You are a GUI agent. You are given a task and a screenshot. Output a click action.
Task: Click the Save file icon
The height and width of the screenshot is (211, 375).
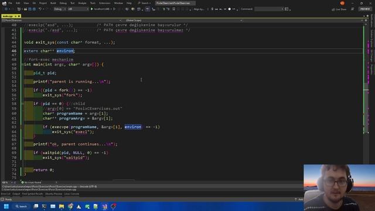pos(30,9)
